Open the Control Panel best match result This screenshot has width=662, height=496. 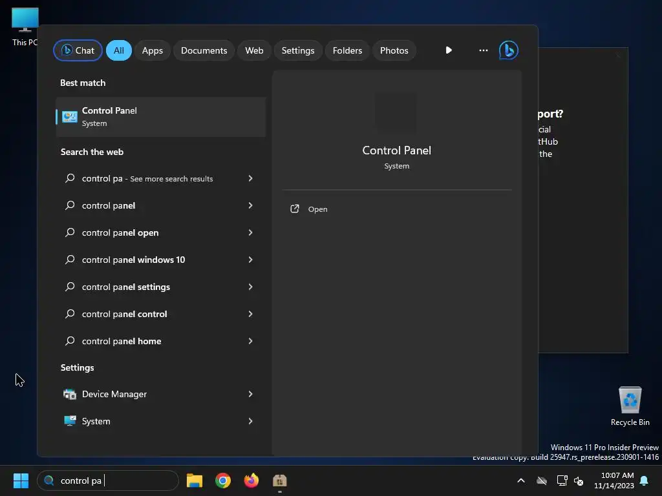click(160, 117)
